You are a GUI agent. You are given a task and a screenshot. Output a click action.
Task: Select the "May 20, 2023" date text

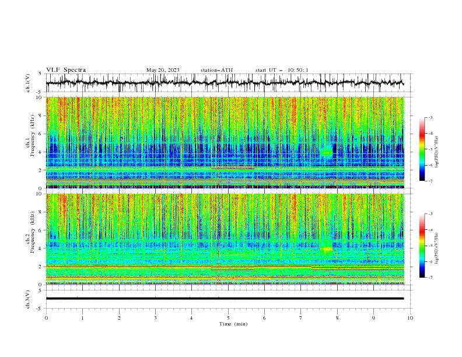pos(163,70)
